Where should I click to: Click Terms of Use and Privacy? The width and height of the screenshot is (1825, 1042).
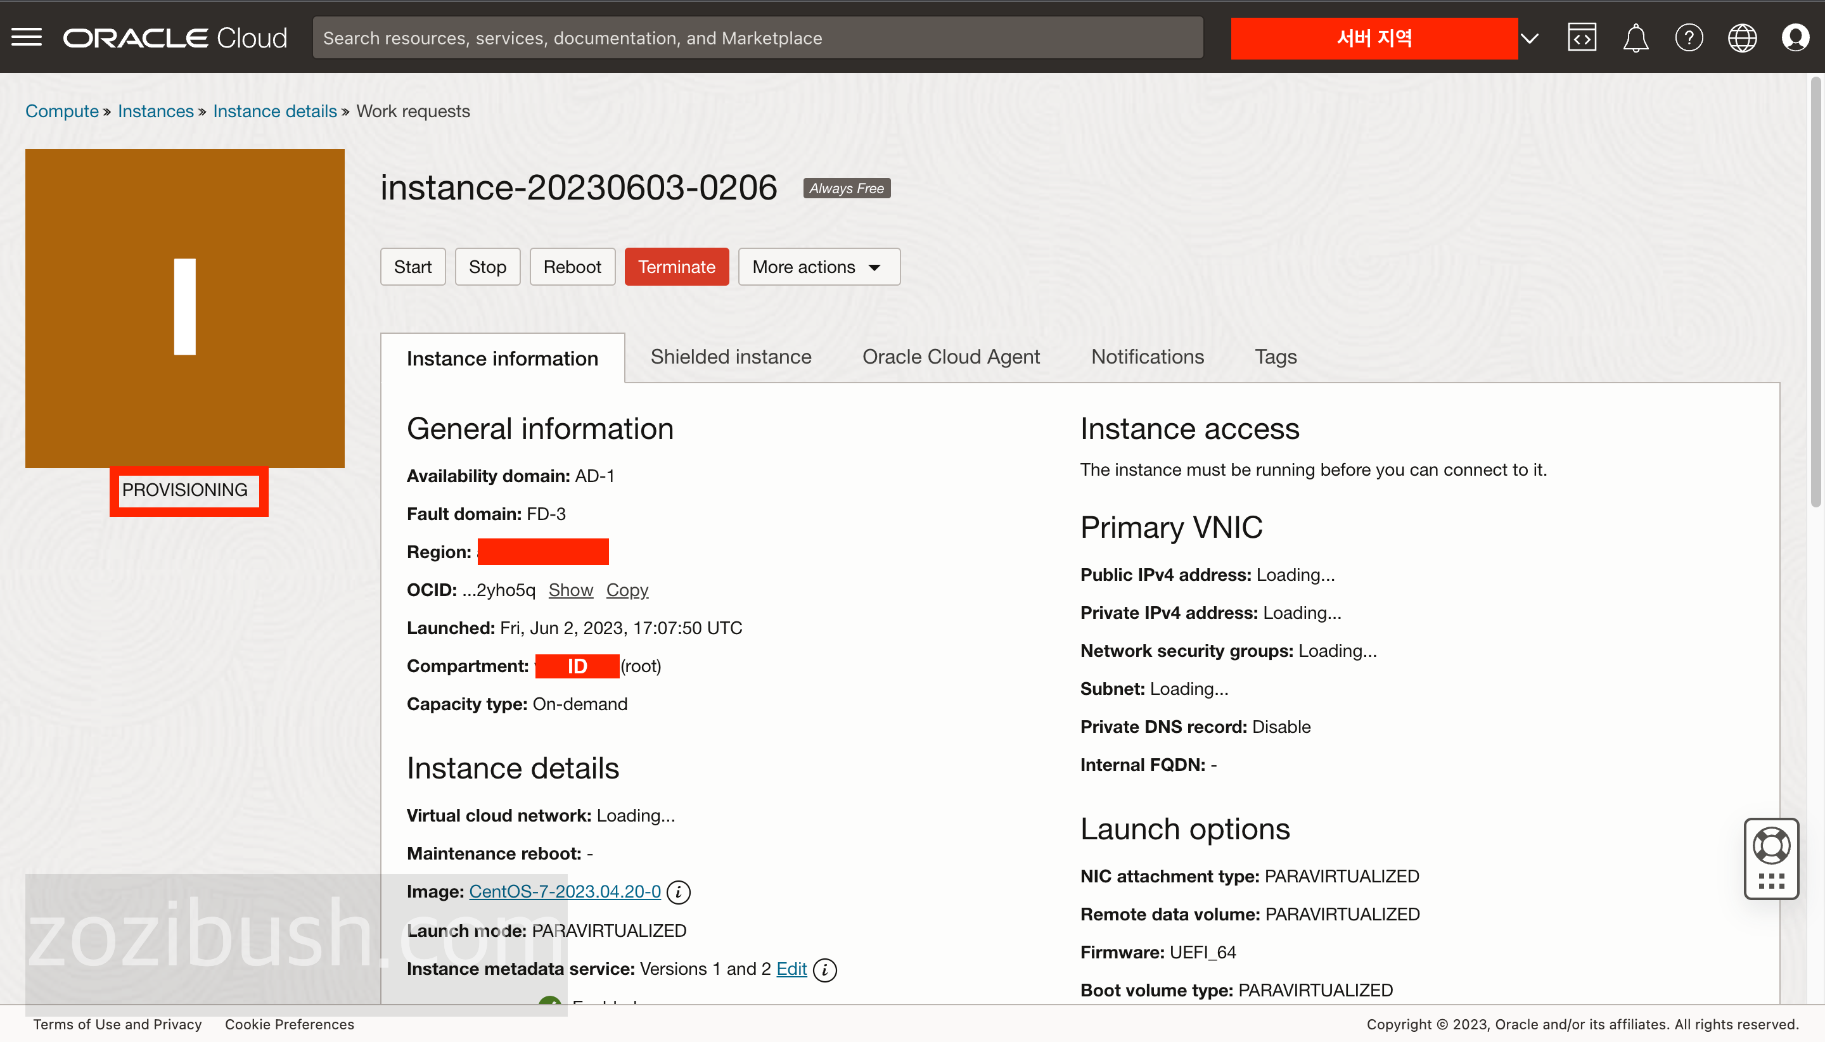coord(117,1024)
